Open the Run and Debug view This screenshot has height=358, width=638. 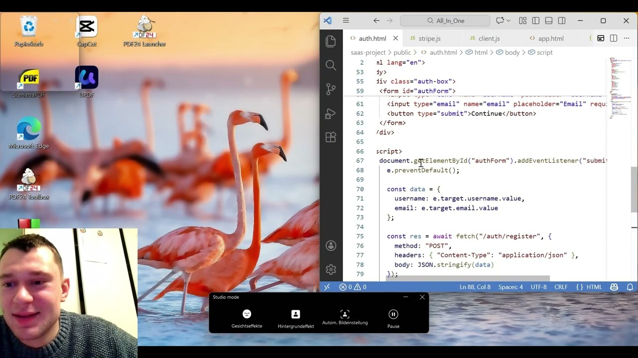click(331, 113)
